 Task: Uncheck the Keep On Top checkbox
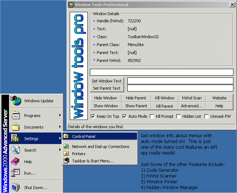93,117
